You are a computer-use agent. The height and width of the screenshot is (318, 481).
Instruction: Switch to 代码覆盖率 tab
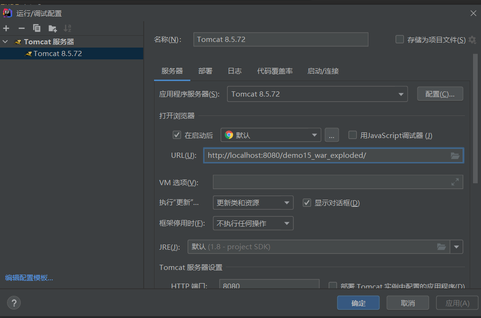point(275,71)
